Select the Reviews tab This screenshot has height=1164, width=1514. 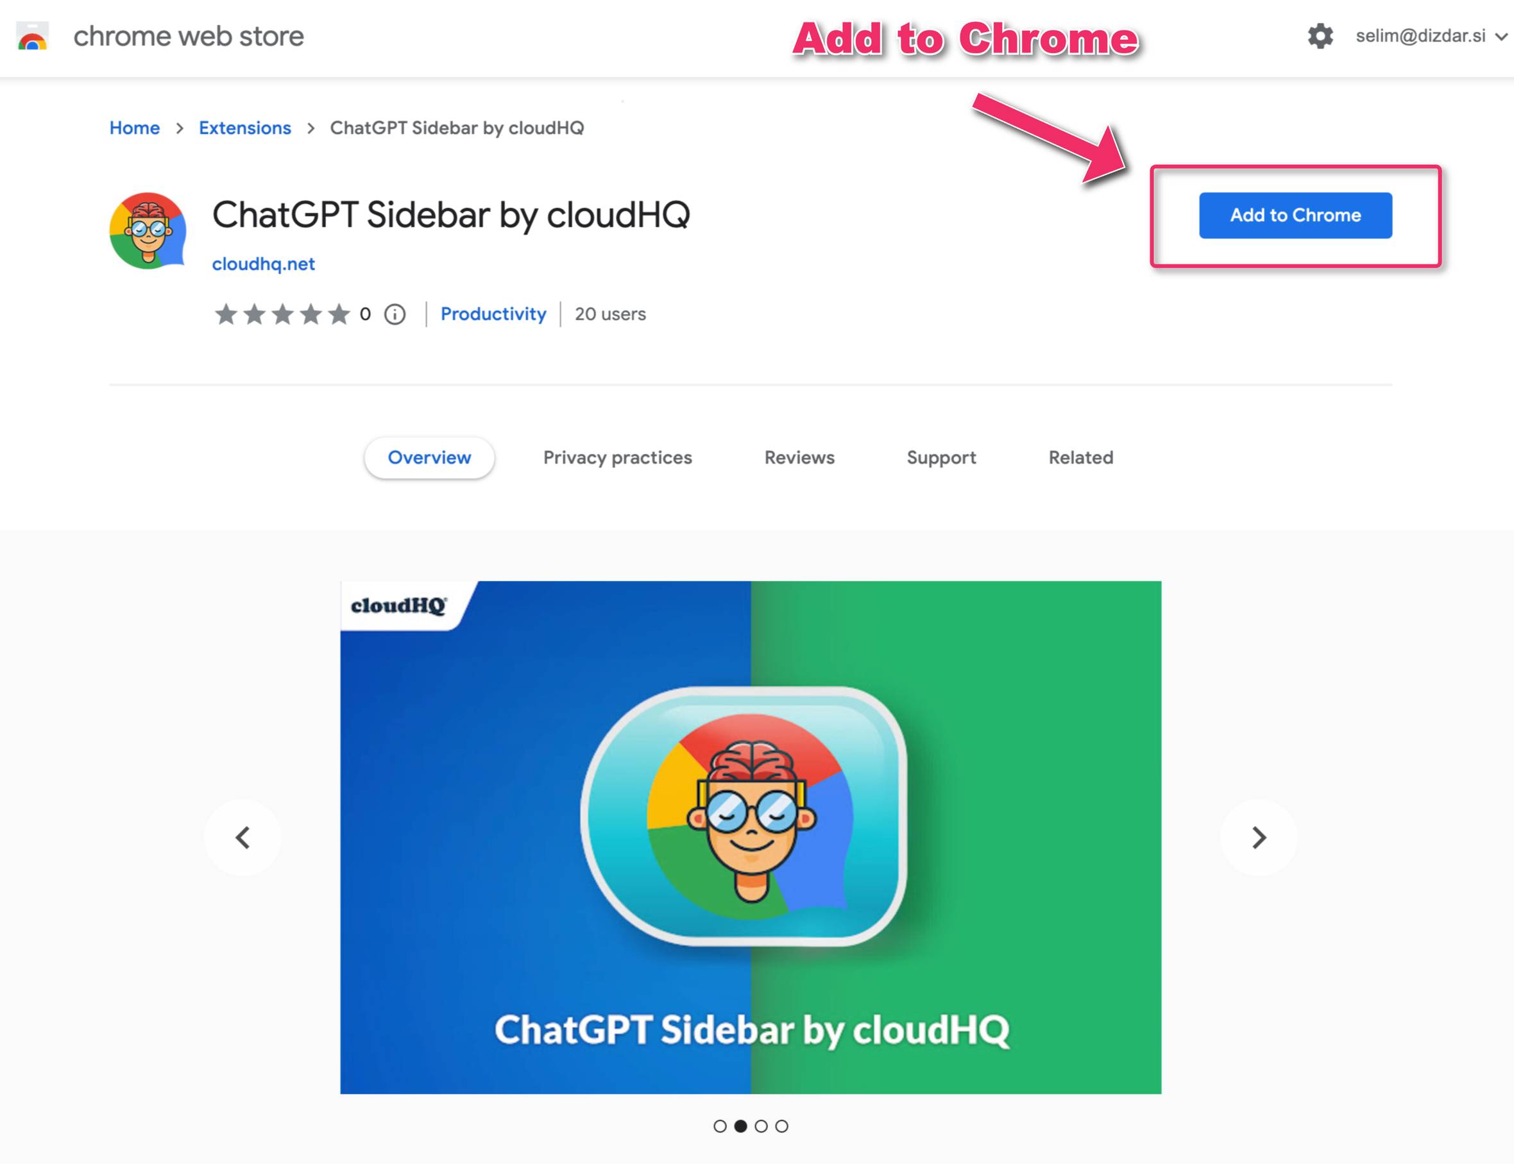(799, 457)
